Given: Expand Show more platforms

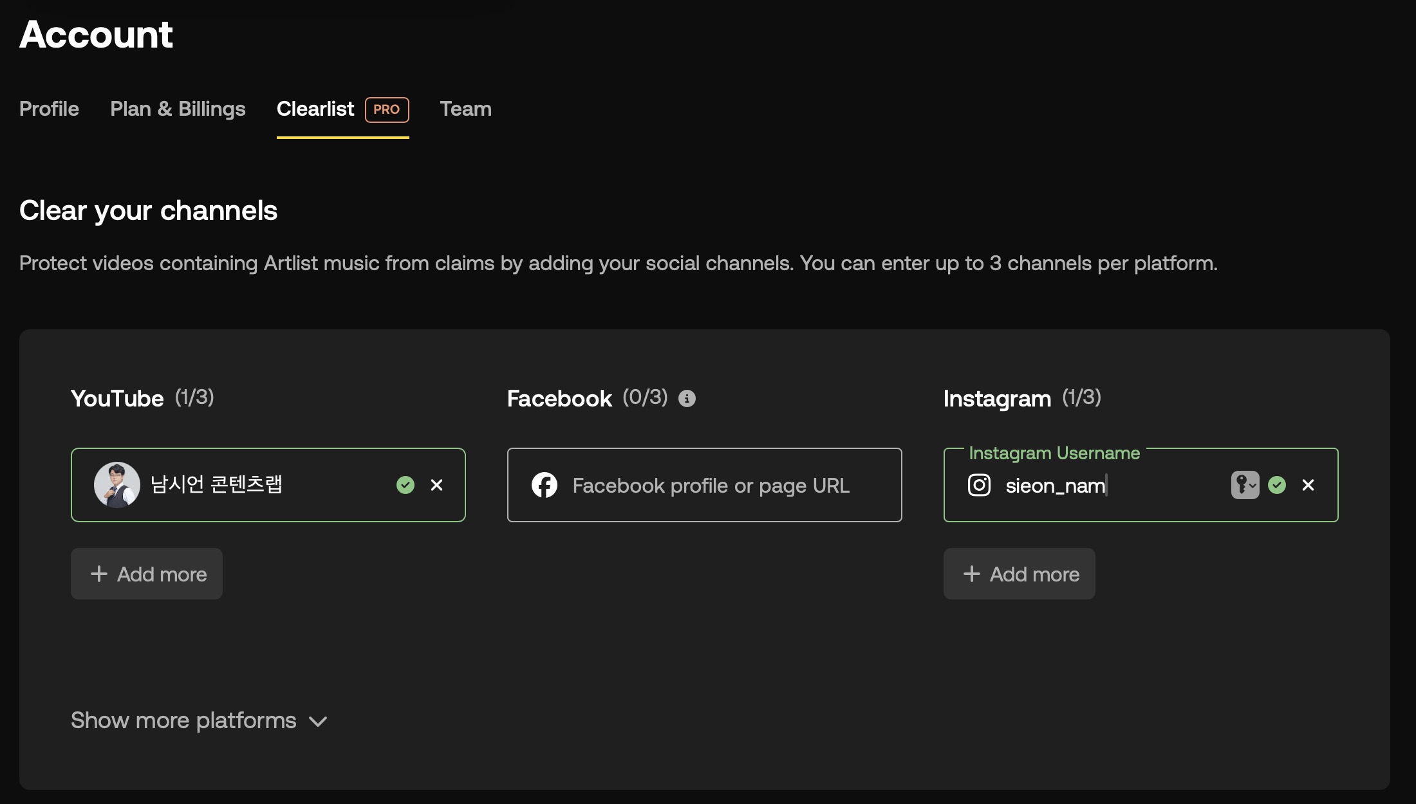Looking at the screenshot, I should [x=183, y=720].
